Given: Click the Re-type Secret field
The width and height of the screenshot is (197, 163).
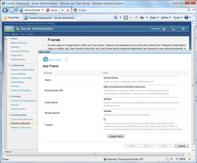Looking at the screenshot, I should click(x=141, y=111).
